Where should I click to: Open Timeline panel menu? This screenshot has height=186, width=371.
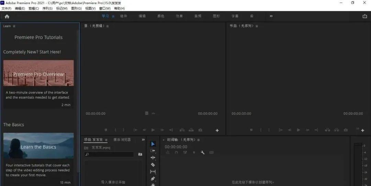coord(198,140)
